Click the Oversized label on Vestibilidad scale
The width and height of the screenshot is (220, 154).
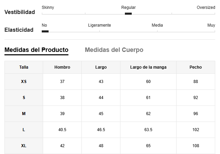coord(206,8)
